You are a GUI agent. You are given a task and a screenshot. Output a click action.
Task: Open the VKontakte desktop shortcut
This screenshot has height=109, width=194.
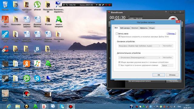pos(37,50)
